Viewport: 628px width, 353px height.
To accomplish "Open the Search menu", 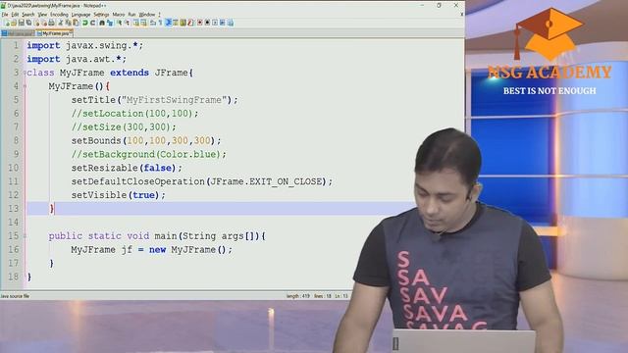I will [x=28, y=15].
